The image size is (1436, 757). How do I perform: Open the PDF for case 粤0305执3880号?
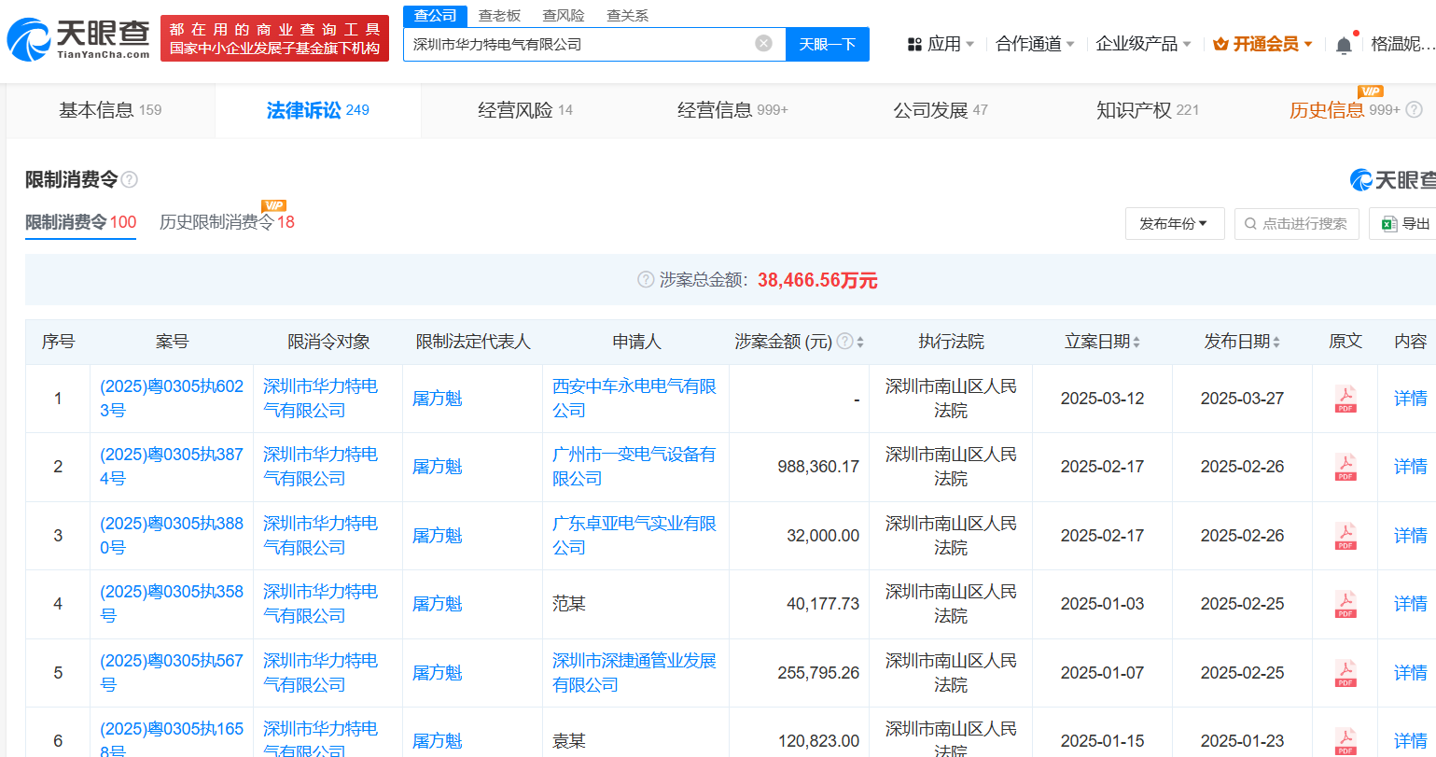(1345, 536)
